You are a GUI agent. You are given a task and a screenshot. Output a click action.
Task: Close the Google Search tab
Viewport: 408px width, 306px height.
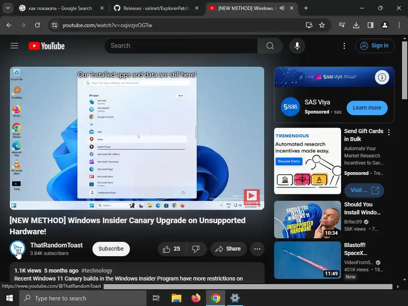click(102, 8)
